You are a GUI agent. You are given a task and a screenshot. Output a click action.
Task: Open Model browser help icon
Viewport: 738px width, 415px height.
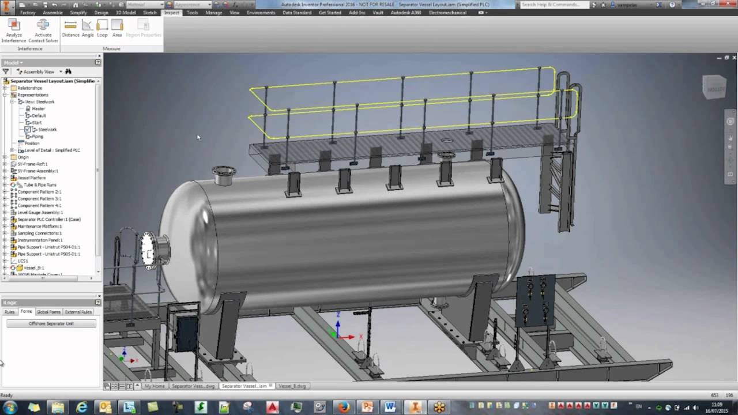[x=98, y=62]
